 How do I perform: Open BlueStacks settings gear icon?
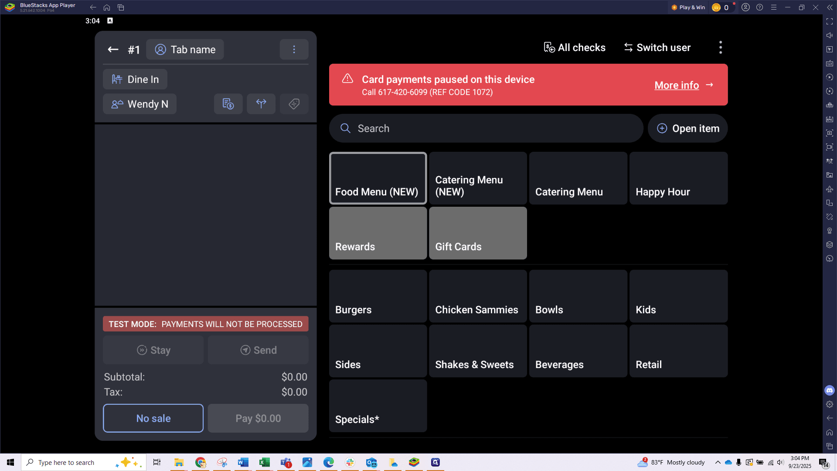pos(829,404)
